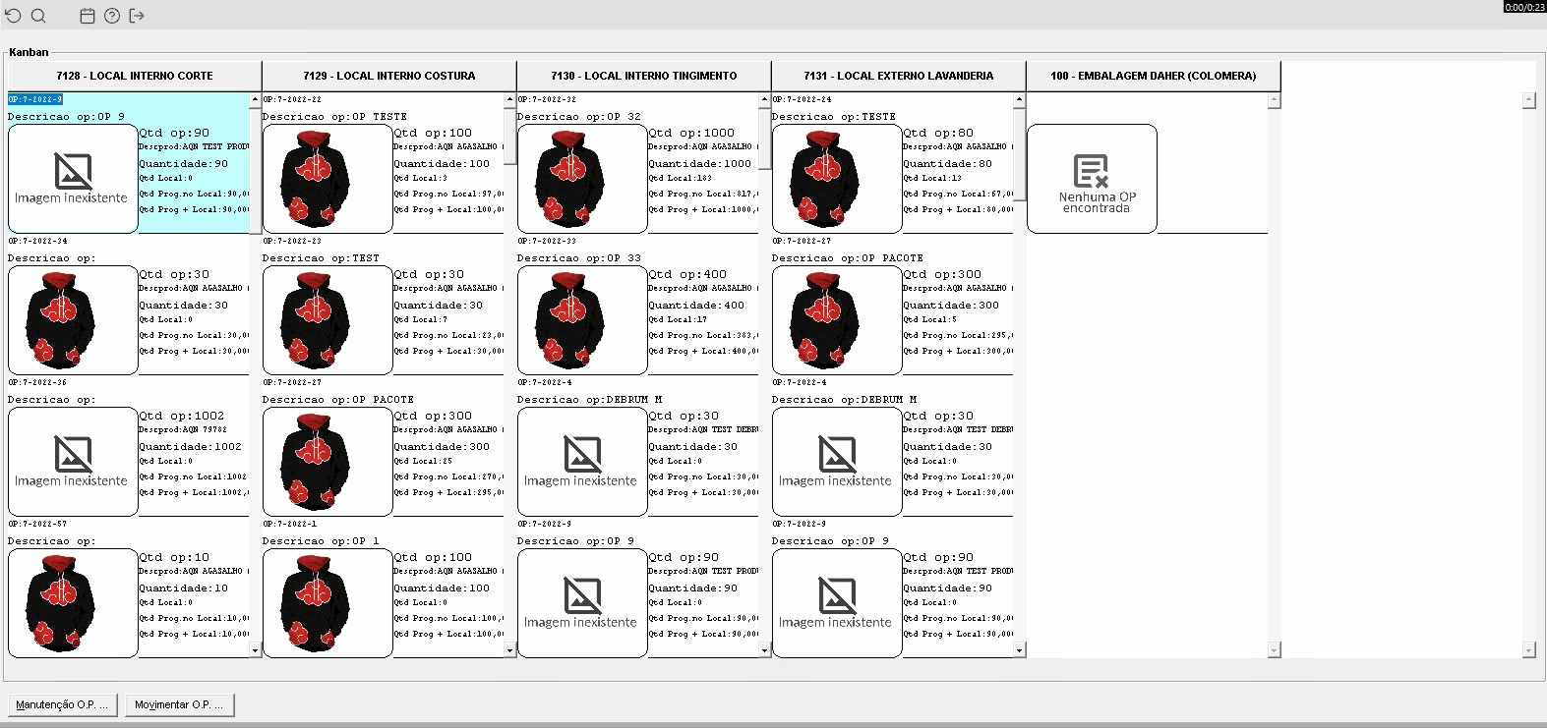Image resolution: width=1547 pixels, height=728 pixels.
Task: Click the down arrow of the outer Kanban scrollbar
Action: [x=1529, y=650]
